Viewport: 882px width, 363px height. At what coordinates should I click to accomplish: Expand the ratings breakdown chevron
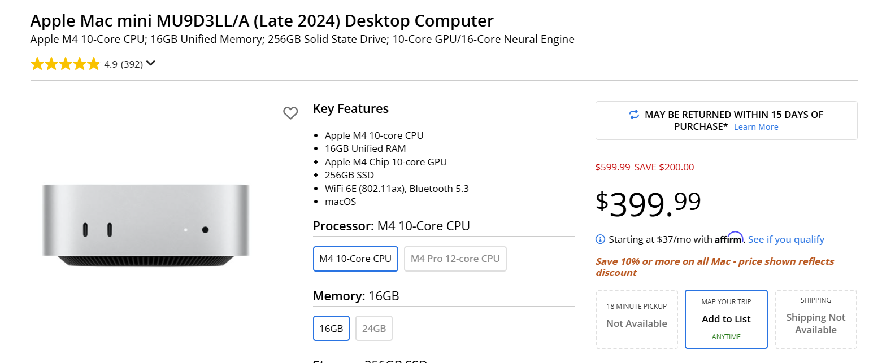(x=150, y=64)
